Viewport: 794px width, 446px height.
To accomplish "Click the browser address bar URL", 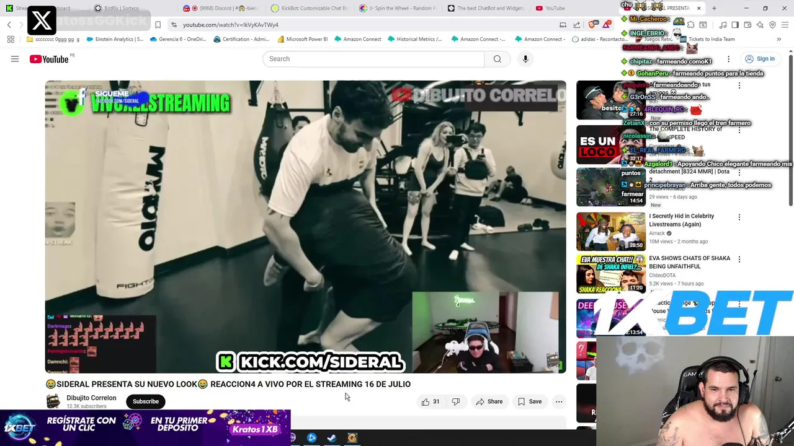I will pyautogui.click(x=231, y=25).
